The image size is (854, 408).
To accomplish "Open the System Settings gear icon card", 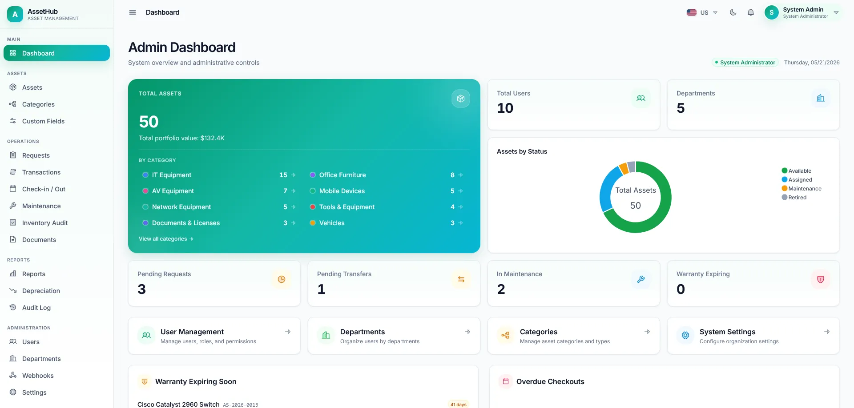I will (753, 336).
